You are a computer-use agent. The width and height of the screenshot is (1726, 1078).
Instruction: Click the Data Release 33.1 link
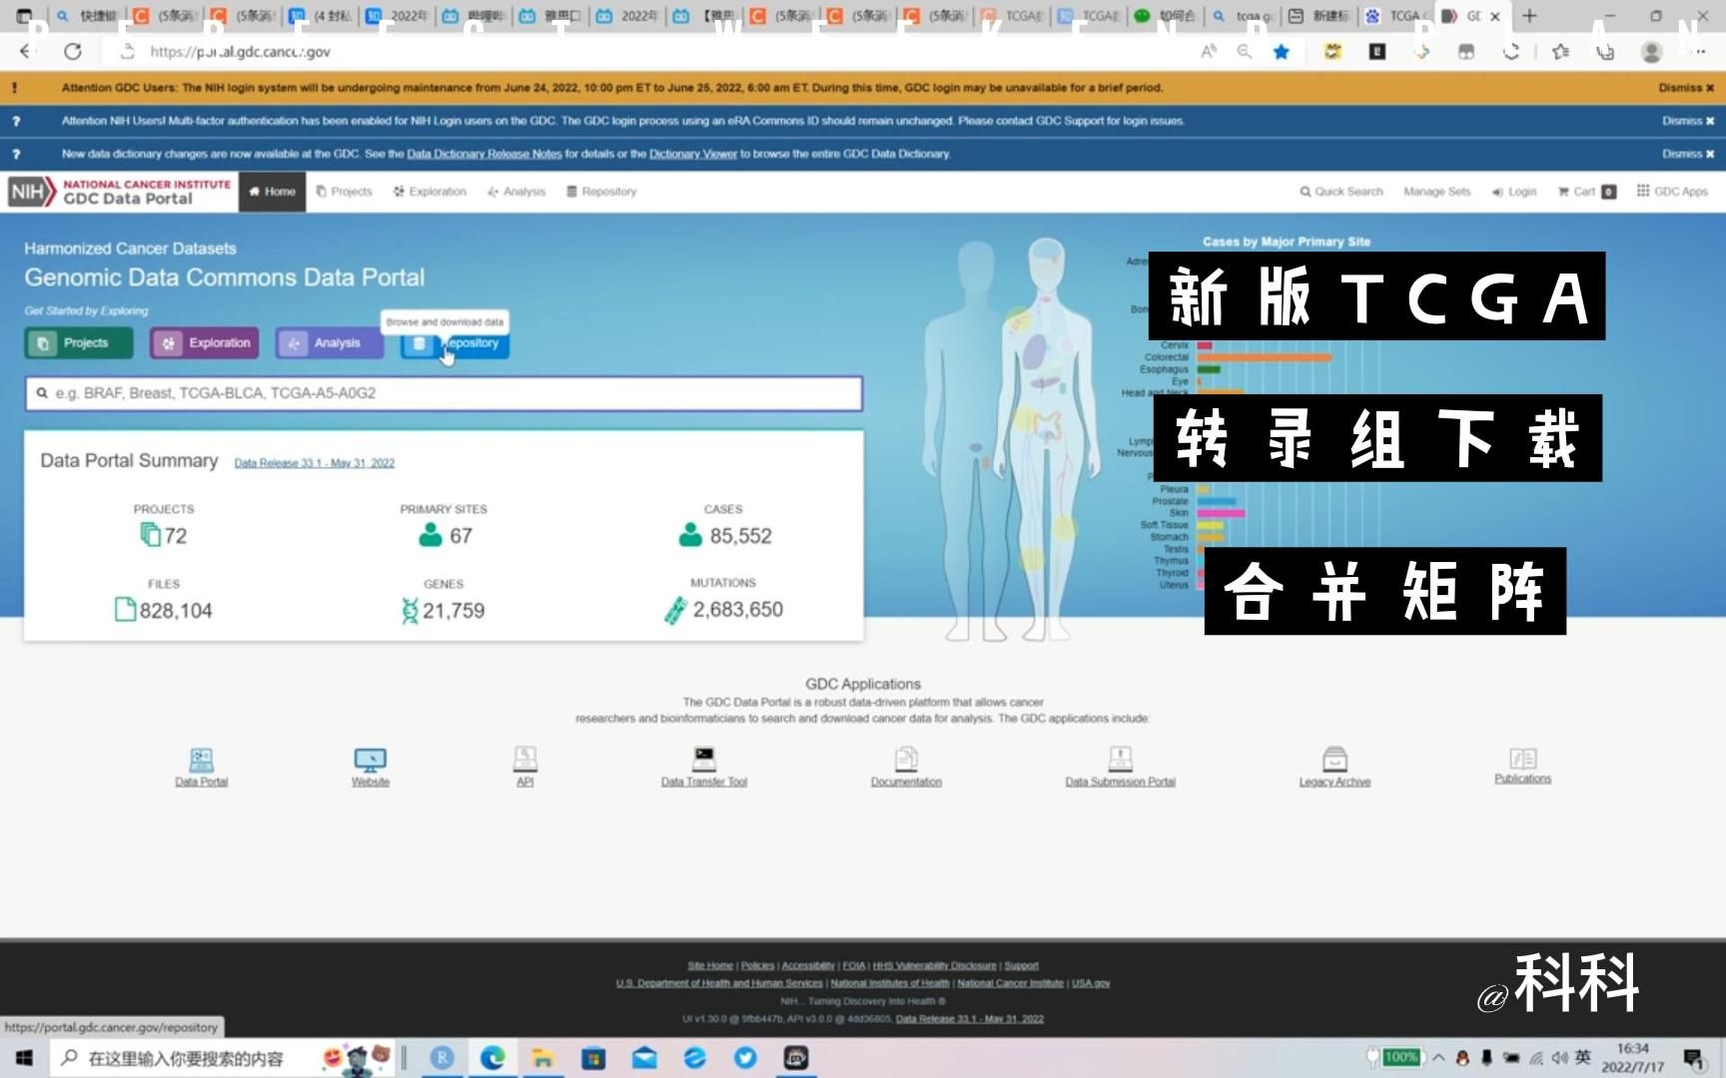pyautogui.click(x=313, y=462)
